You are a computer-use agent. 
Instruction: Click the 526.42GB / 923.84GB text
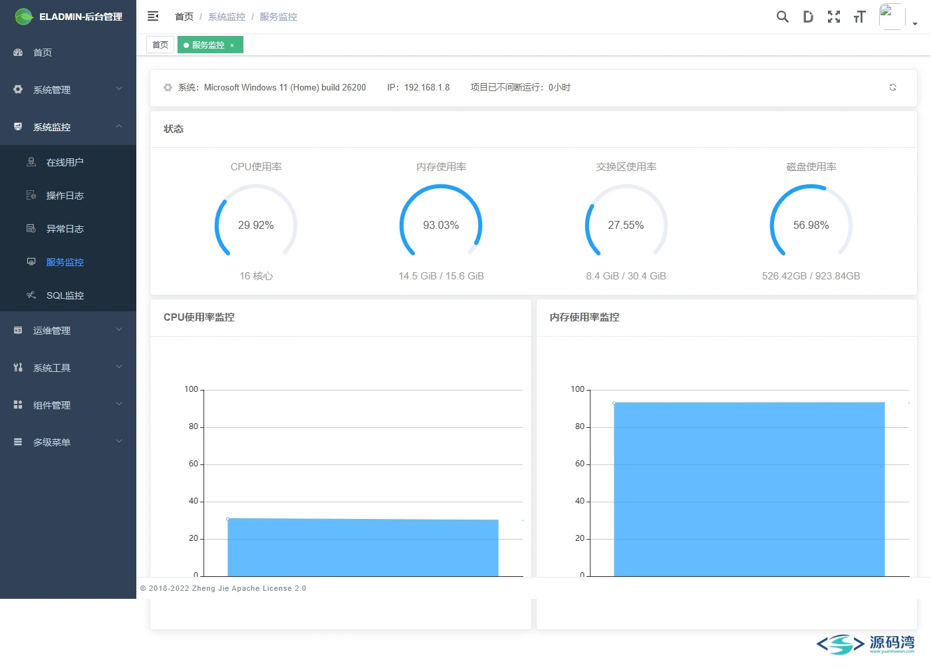click(x=811, y=275)
